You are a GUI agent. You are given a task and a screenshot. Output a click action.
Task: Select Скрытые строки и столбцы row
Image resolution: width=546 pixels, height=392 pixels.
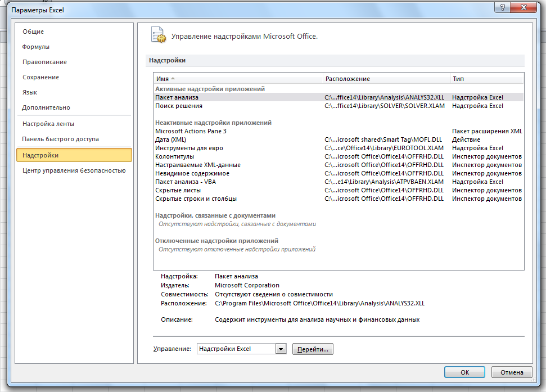pyautogui.click(x=339, y=199)
